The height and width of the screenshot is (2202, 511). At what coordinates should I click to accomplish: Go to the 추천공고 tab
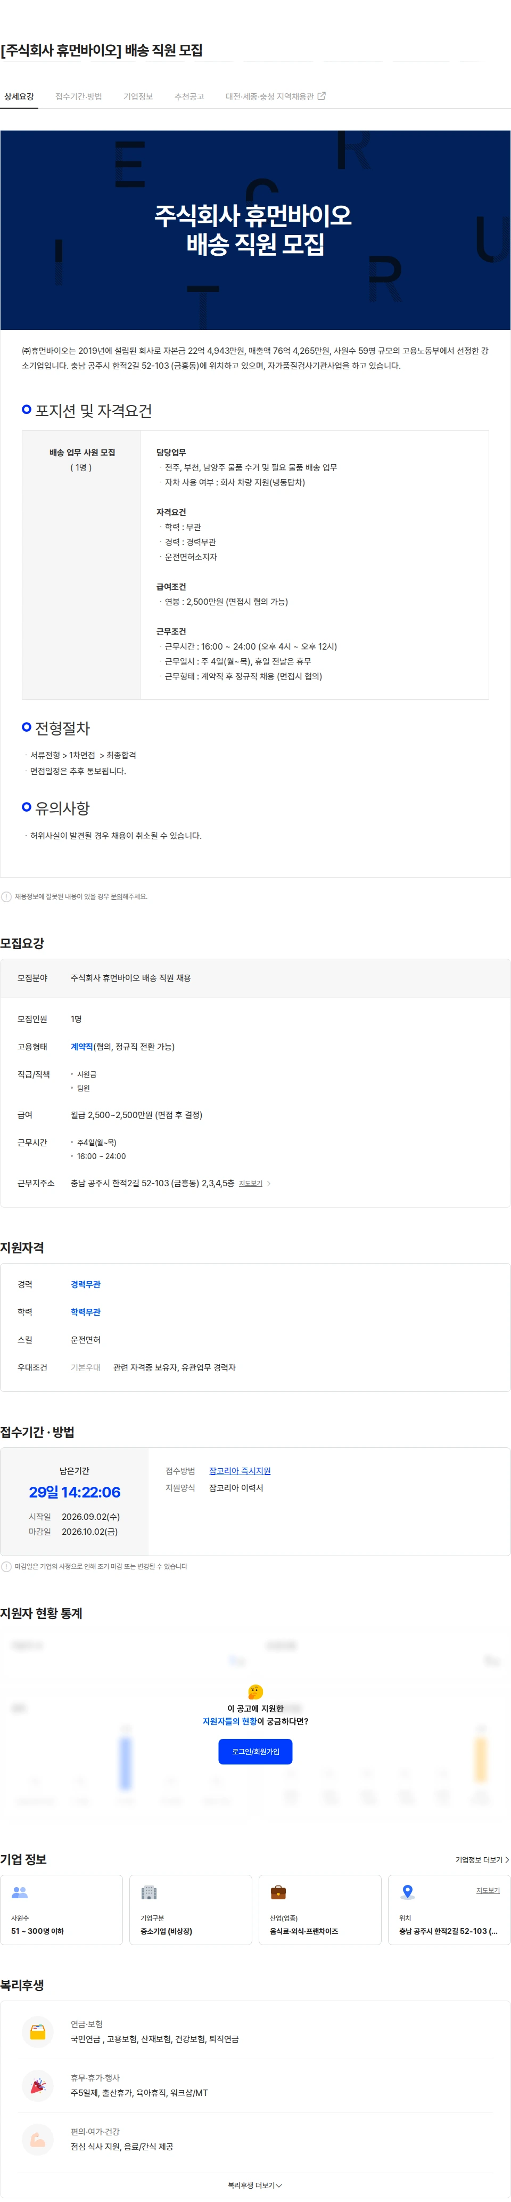click(x=189, y=96)
